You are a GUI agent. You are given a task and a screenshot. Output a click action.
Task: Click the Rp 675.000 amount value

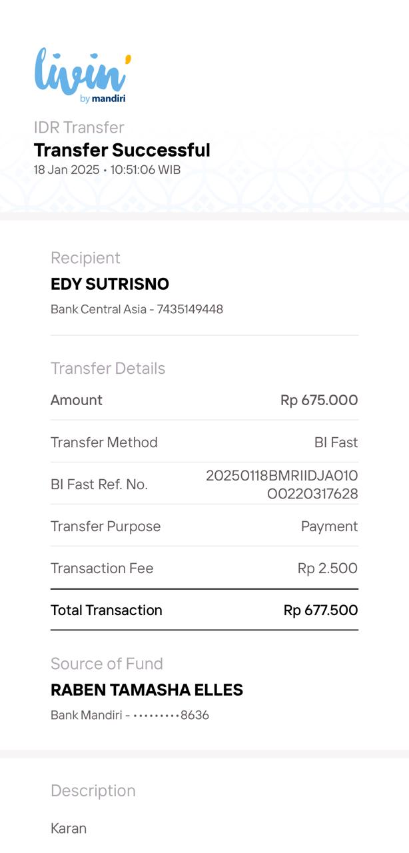coord(319,401)
